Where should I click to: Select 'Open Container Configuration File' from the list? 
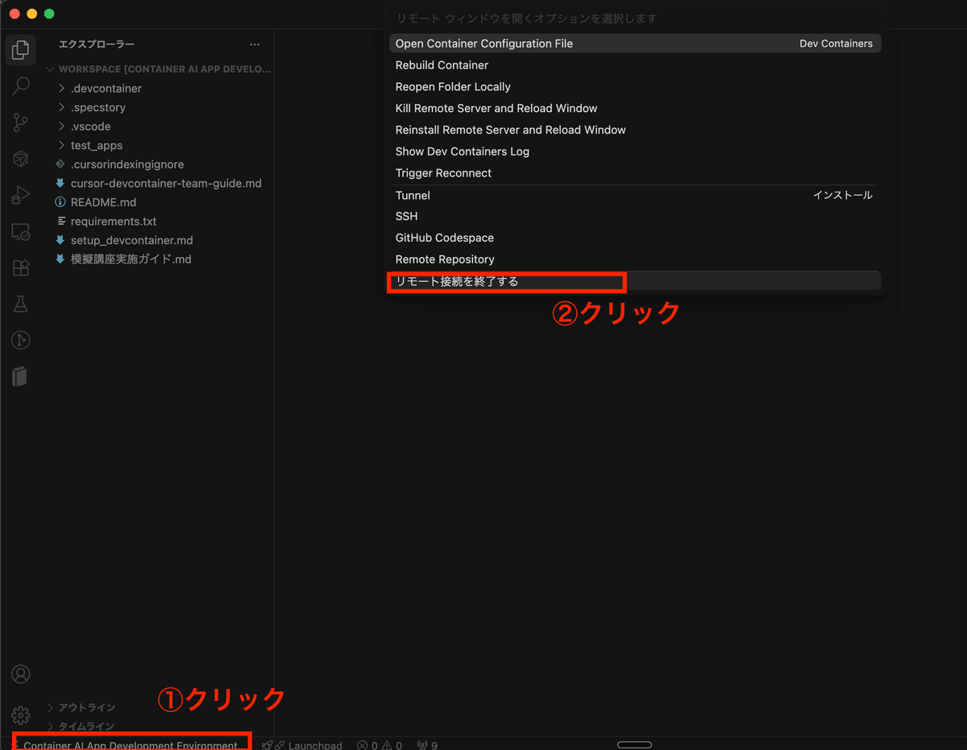coord(483,44)
